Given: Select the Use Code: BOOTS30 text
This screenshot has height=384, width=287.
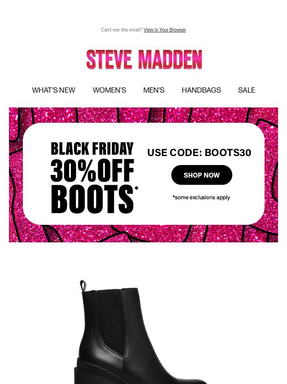Looking at the screenshot, I should [199, 152].
